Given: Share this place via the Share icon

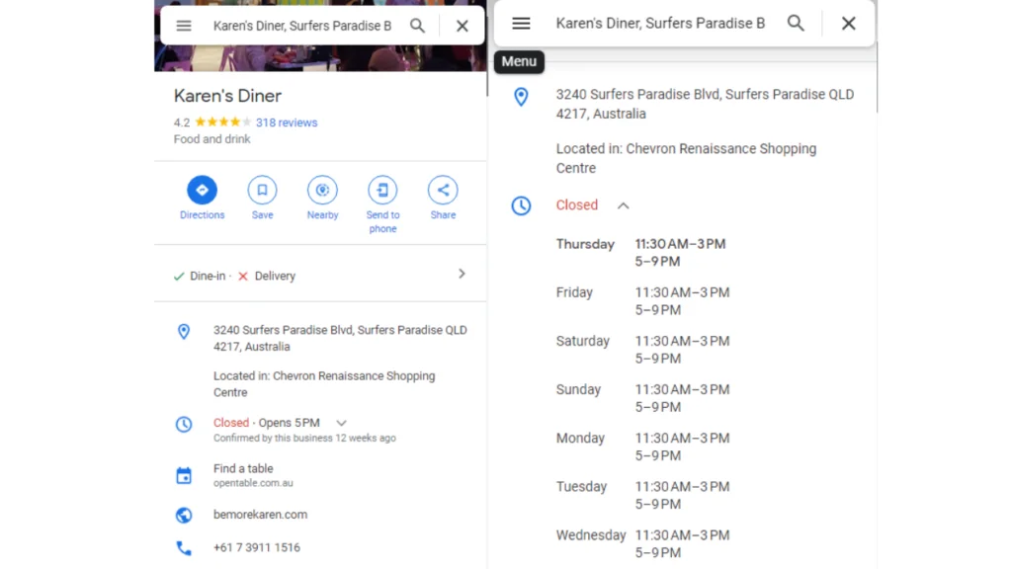Looking at the screenshot, I should click(x=443, y=190).
